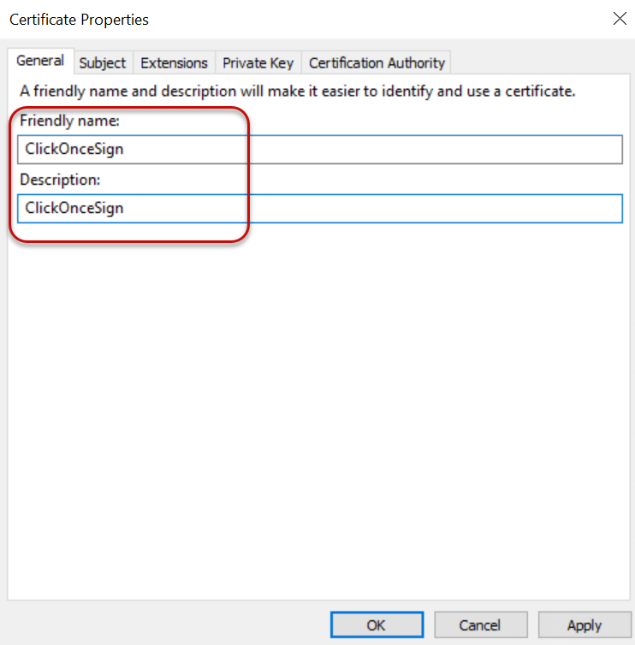
Task: Click the friendly name explanation sentence
Action: 297,91
